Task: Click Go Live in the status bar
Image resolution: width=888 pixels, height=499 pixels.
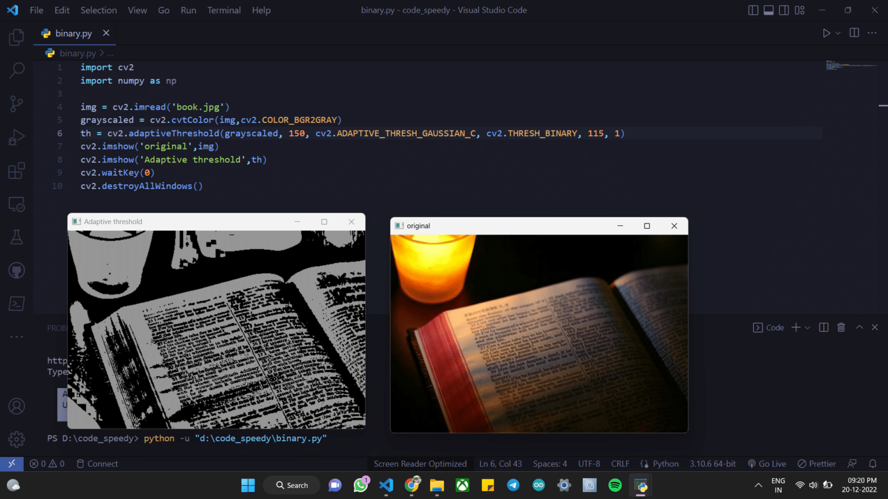Action: (767, 464)
